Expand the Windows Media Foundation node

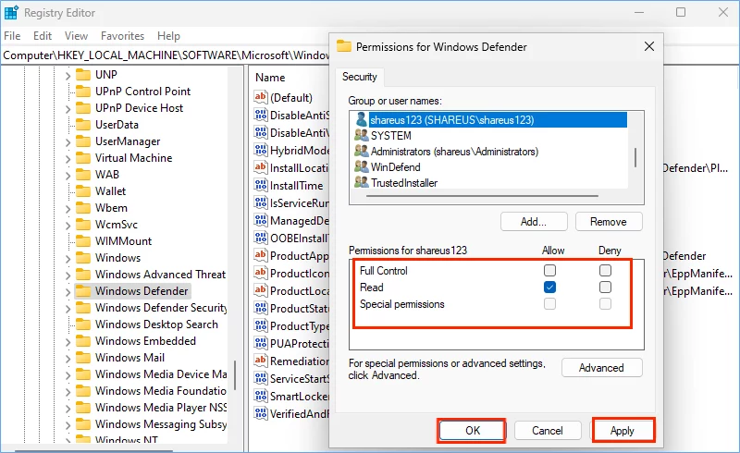(x=68, y=392)
